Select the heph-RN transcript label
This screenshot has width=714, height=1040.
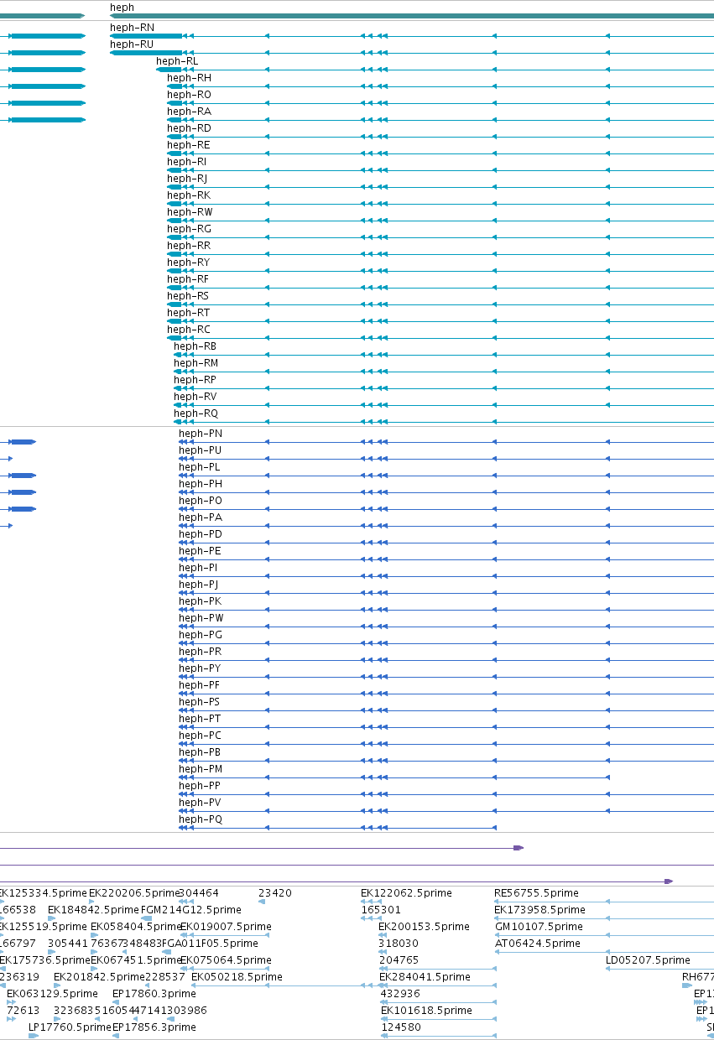click(x=132, y=28)
